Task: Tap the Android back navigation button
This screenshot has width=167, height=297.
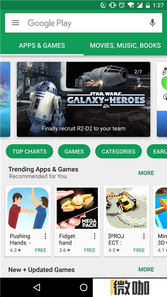Action: (x=37, y=287)
